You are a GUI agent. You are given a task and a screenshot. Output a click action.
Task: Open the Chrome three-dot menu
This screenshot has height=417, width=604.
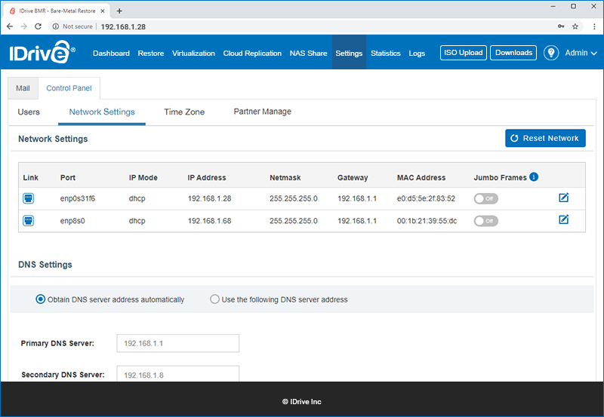[x=594, y=26]
